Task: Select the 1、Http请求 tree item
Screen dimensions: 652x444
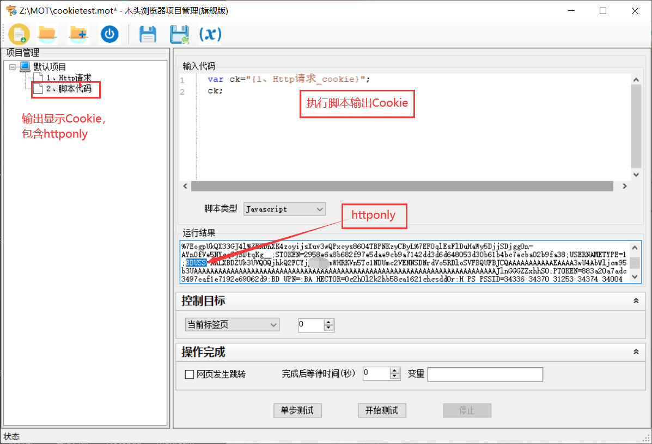Action: point(70,77)
